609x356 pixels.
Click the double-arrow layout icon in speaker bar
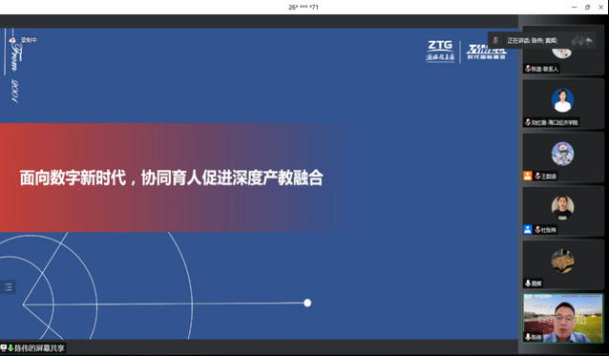(x=577, y=40)
